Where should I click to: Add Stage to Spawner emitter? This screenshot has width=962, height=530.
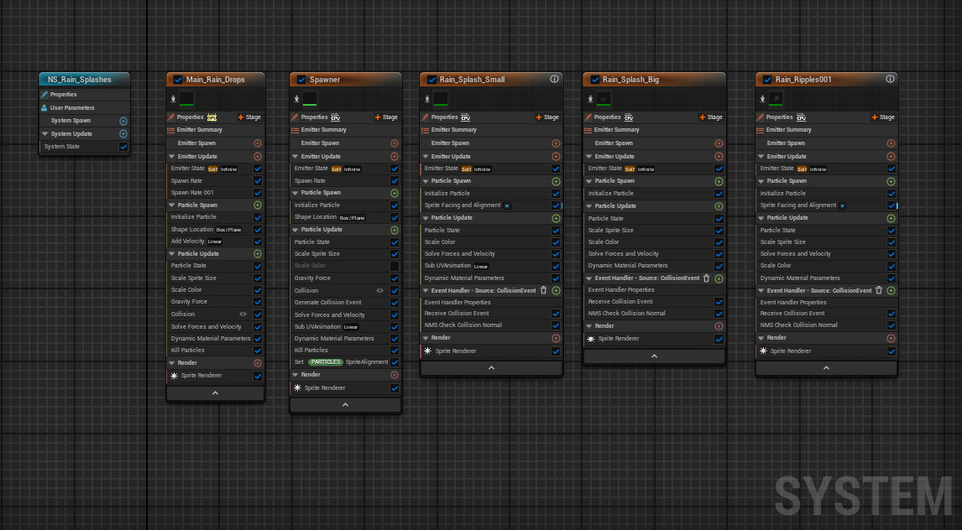coord(386,117)
